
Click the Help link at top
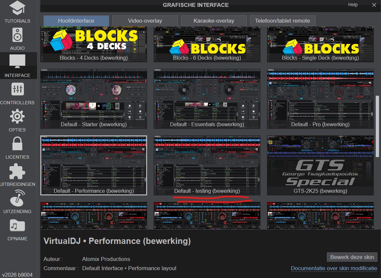click(353, 5)
